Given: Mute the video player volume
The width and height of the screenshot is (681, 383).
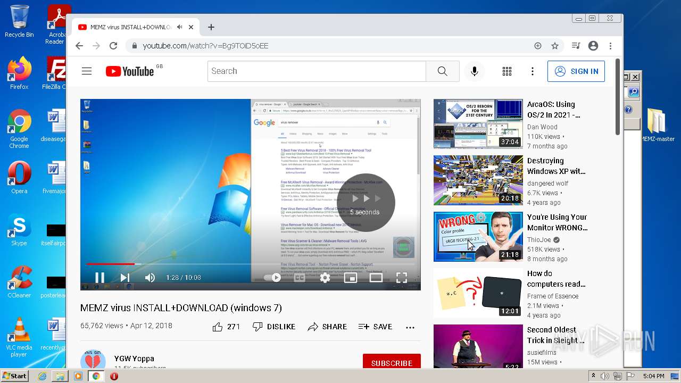Looking at the screenshot, I should [x=150, y=278].
